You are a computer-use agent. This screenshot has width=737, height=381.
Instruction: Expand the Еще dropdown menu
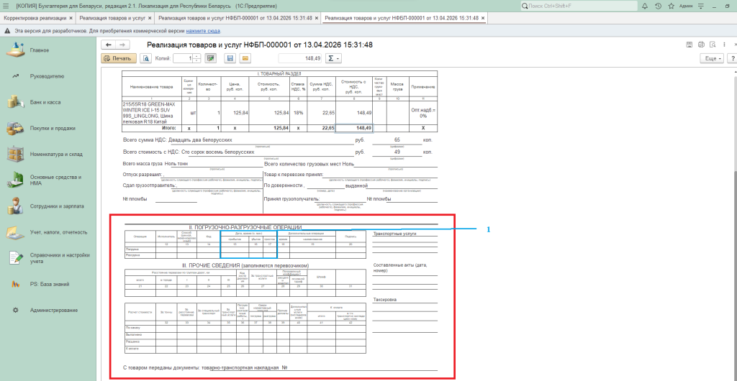point(713,58)
